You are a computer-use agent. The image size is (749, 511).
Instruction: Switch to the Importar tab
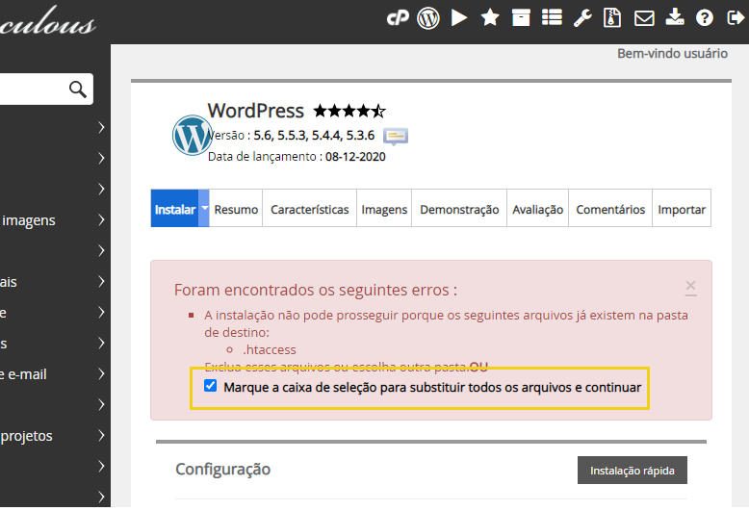(682, 209)
